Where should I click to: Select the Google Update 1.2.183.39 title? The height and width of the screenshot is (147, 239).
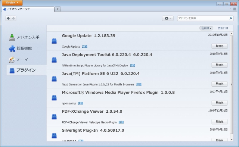coord(89,36)
